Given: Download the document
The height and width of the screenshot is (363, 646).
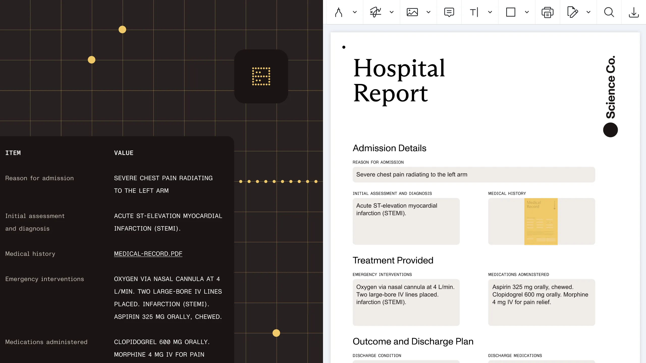Looking at the screenshot, I should [634, 12].
